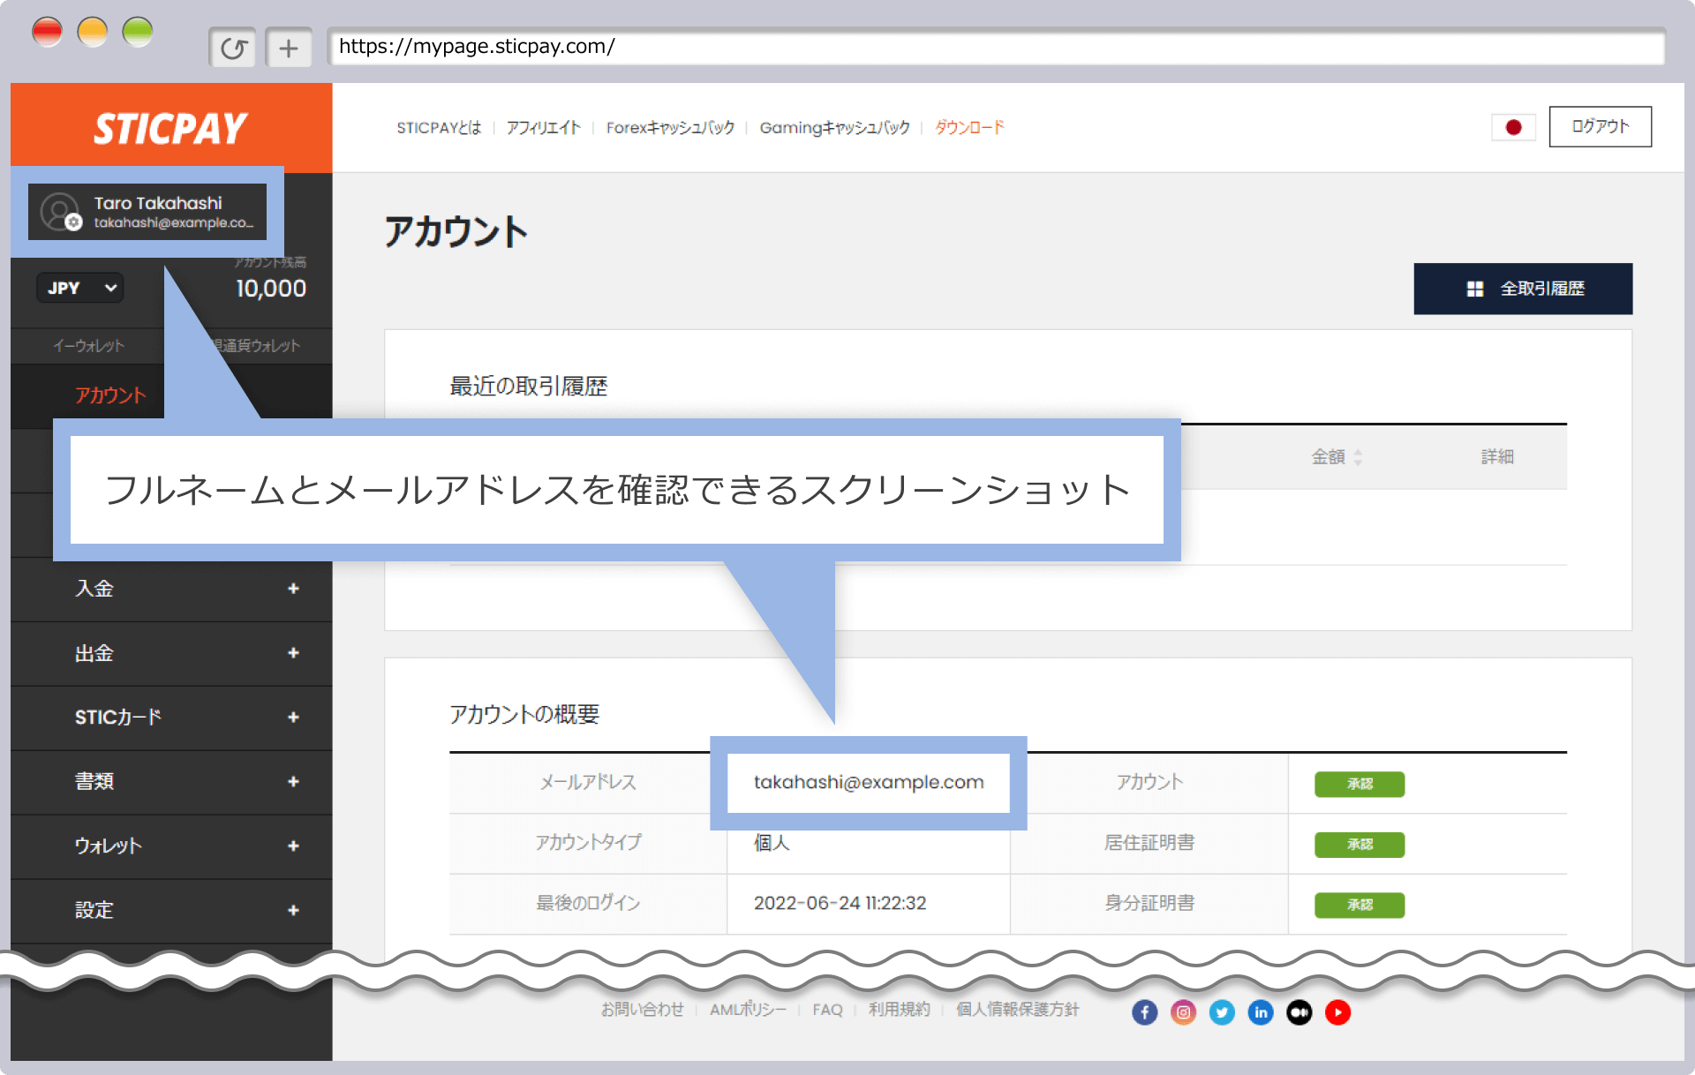Open the Instagram social icon

coord(1183,1012)
